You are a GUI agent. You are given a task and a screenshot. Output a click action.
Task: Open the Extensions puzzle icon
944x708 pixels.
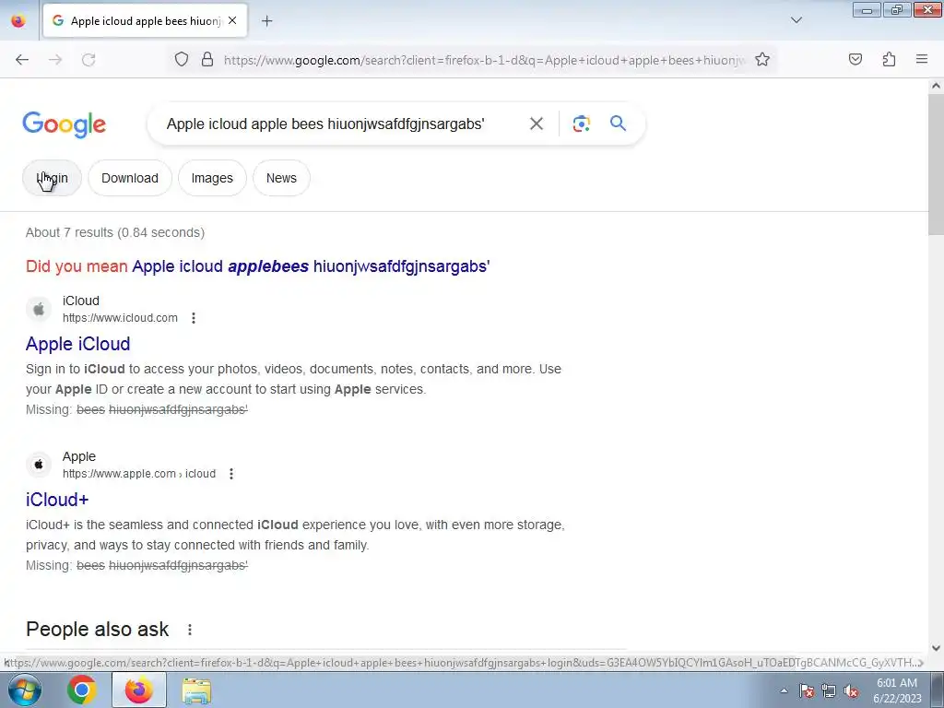(889, 59)
